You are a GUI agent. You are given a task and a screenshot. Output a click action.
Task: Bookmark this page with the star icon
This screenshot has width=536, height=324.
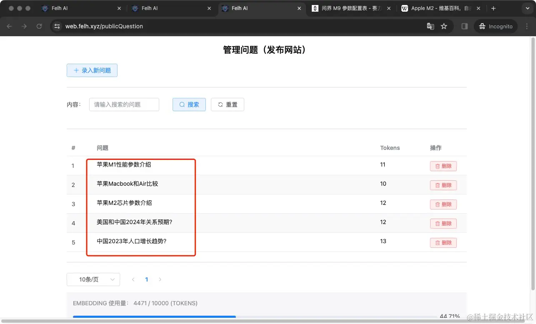pyautogui.click(x=444, y=26)
